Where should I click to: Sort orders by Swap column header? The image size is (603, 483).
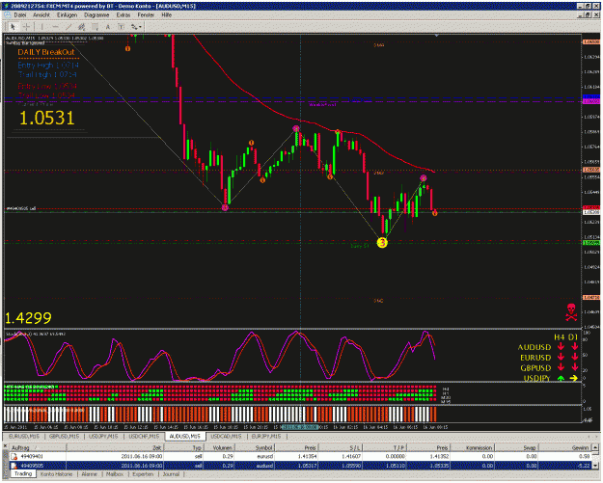click(x=516, y=447)
